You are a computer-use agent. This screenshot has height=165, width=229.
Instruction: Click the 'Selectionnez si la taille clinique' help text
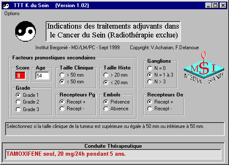click(x=105, y=126)
